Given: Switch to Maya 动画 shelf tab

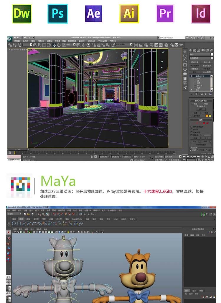Looking at the screenshot, I should [x=51, y=219].
